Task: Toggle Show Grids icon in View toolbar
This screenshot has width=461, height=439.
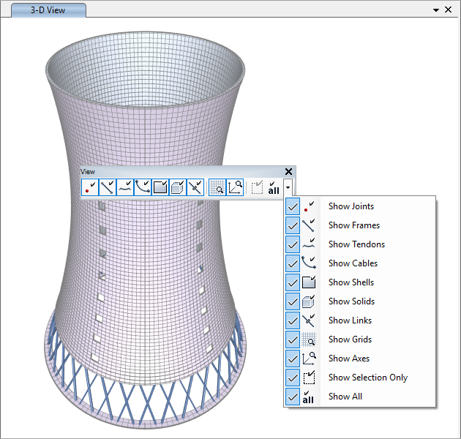Action: coord(217,187)
